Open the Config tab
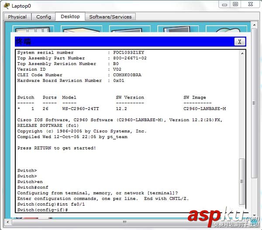 (43, 17)
